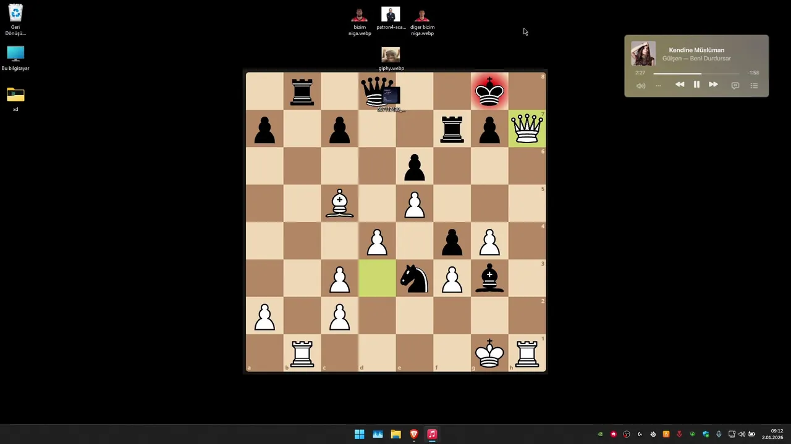Open the three-dot more options menu
791x444 pixels.
(x=658, y=86)
